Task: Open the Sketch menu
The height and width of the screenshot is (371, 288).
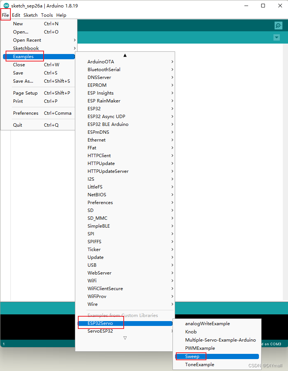Action: (31, 15)
